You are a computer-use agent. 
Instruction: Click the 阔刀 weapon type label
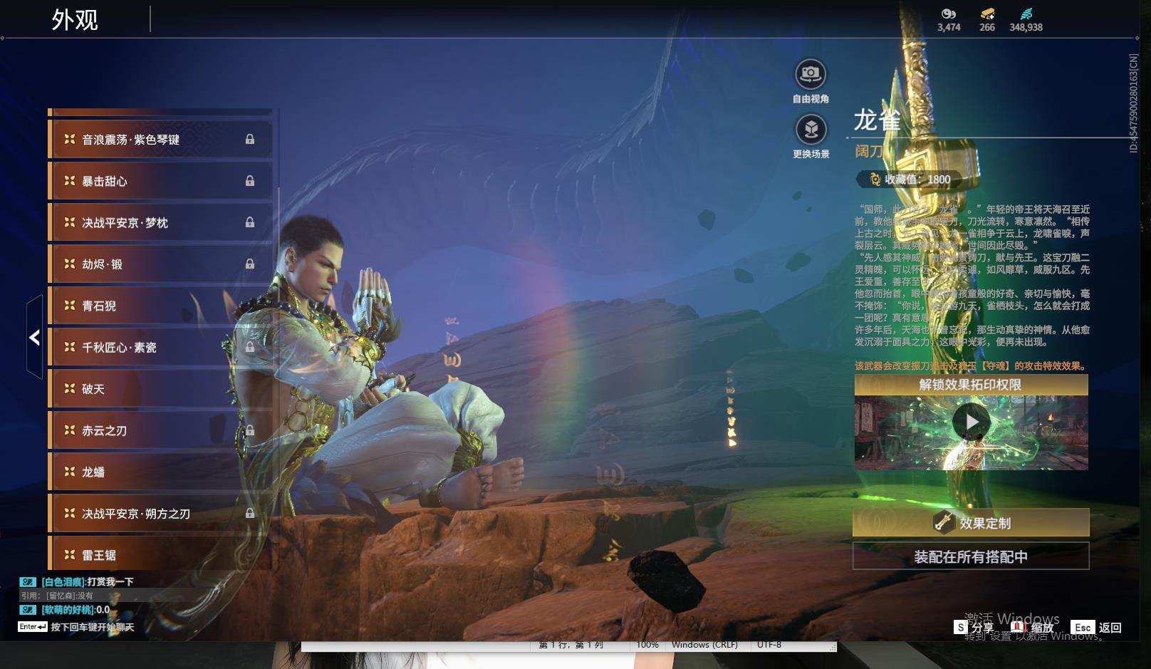pyautogui.click(x=869, y=151)
